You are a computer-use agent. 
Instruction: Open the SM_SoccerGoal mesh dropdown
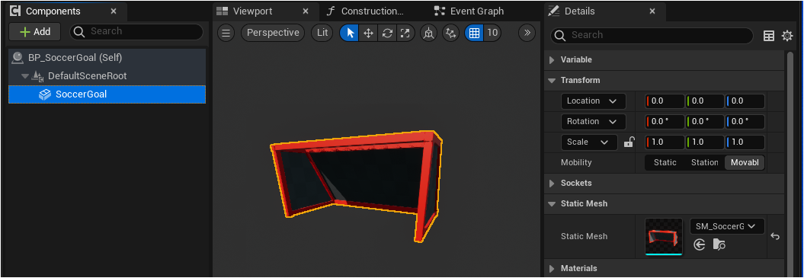click(x=727, y=226)
